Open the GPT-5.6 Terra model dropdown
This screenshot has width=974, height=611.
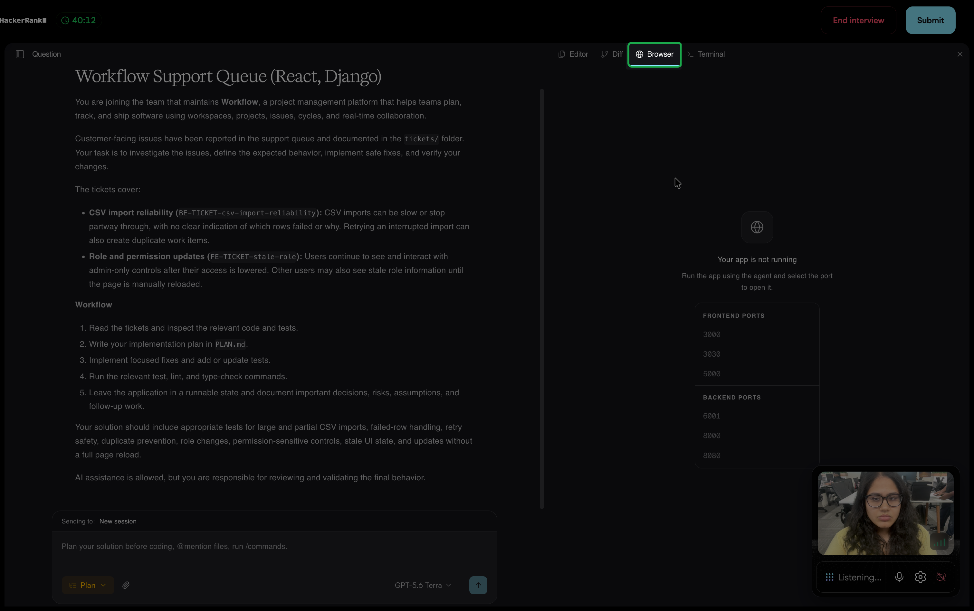pyautogui.click(x=423, y=585)
